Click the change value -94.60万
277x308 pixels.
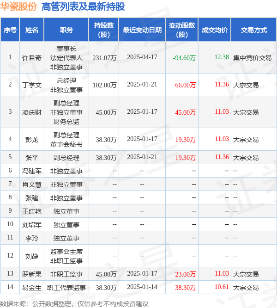coord(184,58)
